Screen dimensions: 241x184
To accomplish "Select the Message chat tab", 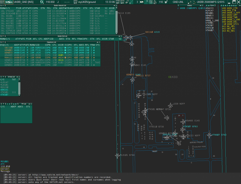I will pyautogui.click(x=5, y=171).
